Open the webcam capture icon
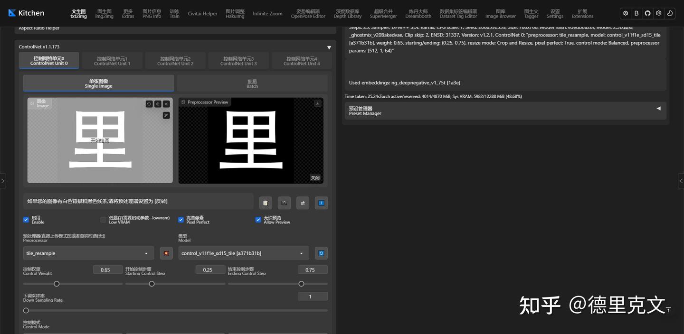Image resolution: width=684 pixels, height=334 pixels. (284, 203)
